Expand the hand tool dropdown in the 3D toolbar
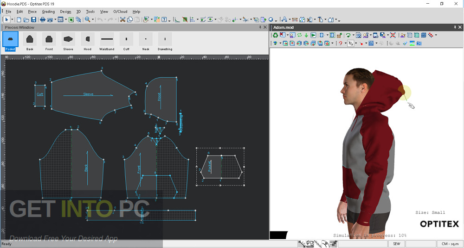Image resolution: width=464 pixels, height=248 pixels. (x=356, y=43)
